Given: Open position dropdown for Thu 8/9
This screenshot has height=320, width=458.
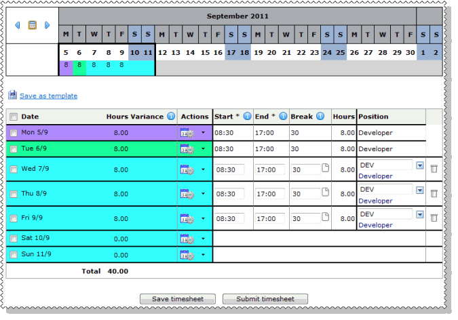Looking at the screenshot, I should coord(420,191).
